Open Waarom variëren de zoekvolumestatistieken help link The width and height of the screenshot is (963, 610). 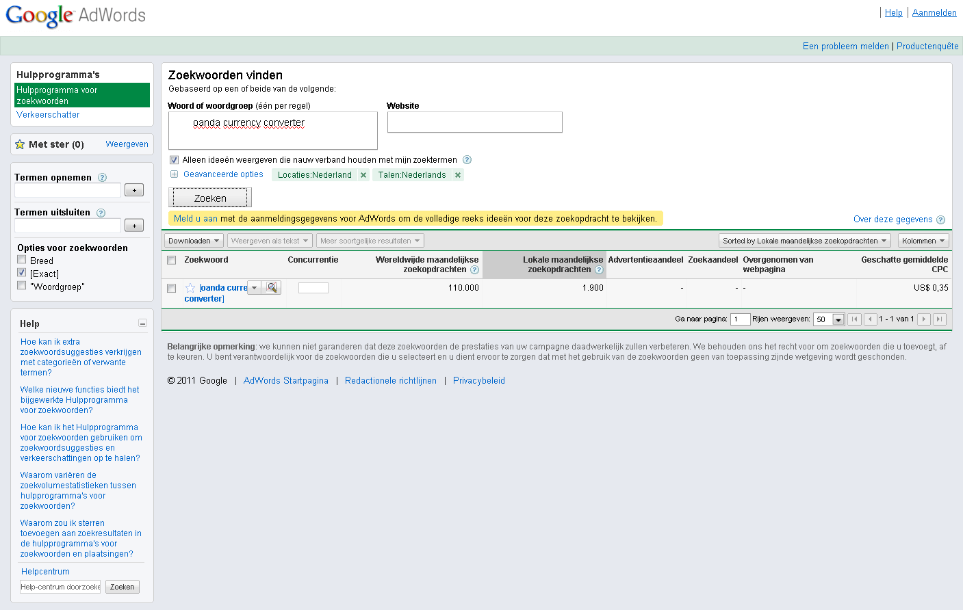78,490
